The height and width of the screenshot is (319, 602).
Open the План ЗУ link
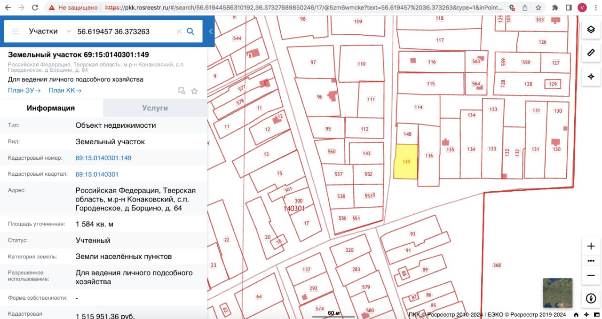pos(24,91)
